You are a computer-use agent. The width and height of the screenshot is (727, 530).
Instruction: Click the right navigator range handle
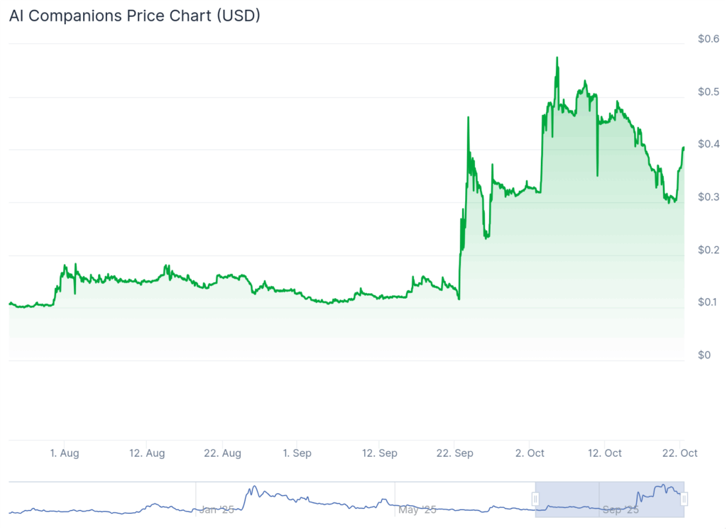(x=684, y=499)
